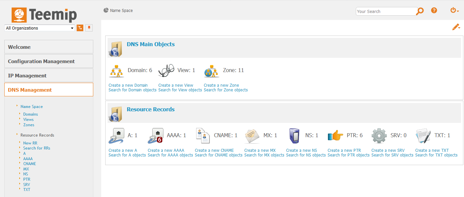Open the power logoff dropdown menu
This screenshot has width=464, height=197.
point(454,11)
